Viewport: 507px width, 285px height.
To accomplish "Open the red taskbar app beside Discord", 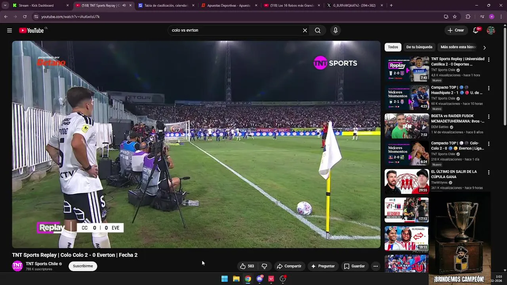I will tap(271, 279).
